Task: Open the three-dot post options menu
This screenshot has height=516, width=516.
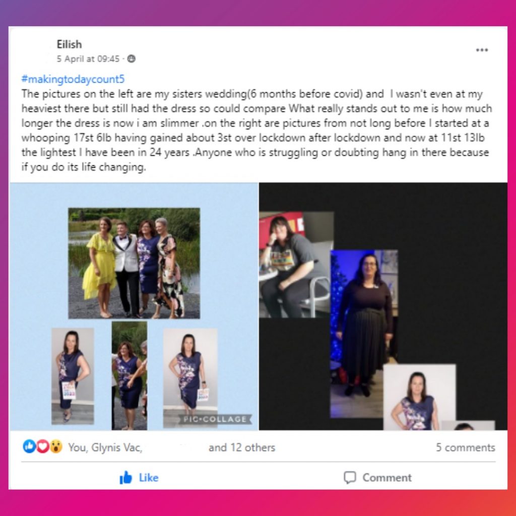Action: tap(481, 50)
